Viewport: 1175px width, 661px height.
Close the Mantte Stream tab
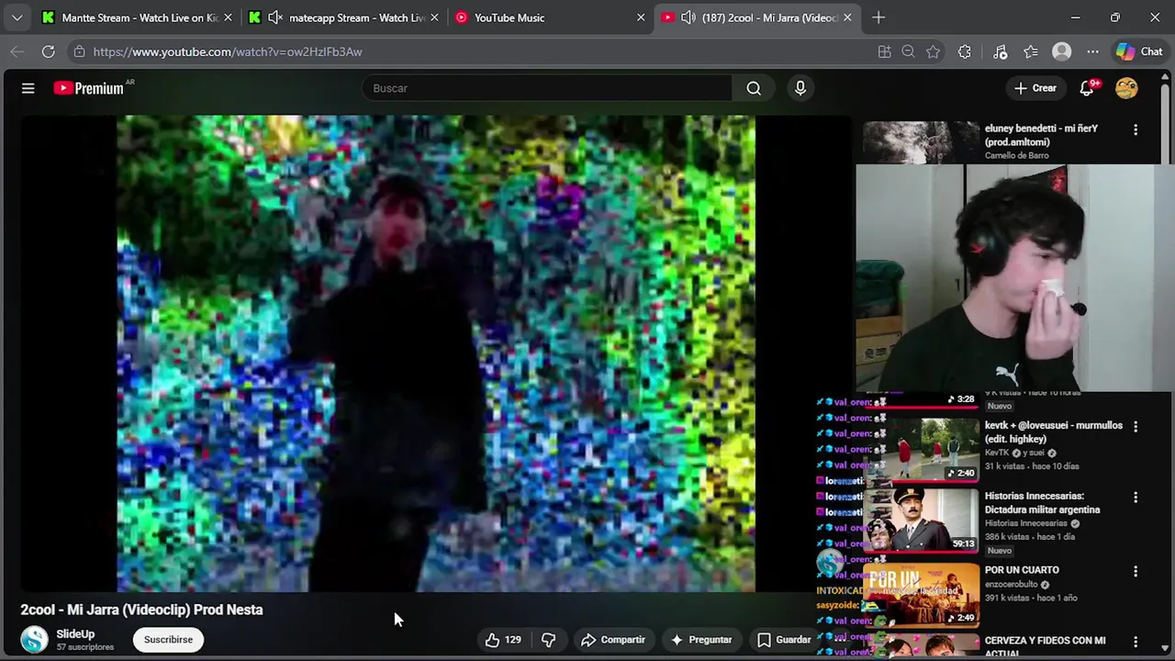pyautogui.click(x=228, y=17)
